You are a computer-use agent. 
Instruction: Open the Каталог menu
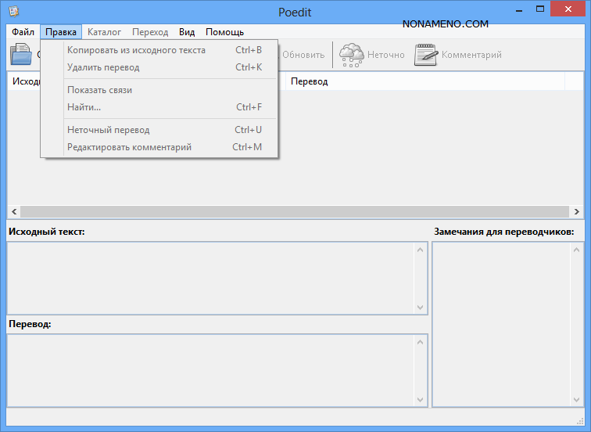pyautogui.click(x=104, y=32)
